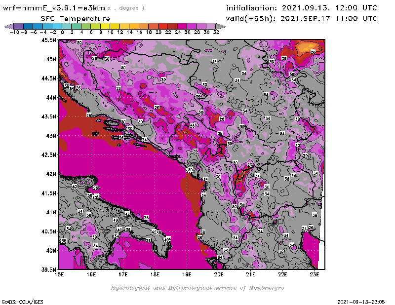This screenshot has width=395, height=305.
Task: Click the '41.5N' latitude label
Action: click(48, 193)
